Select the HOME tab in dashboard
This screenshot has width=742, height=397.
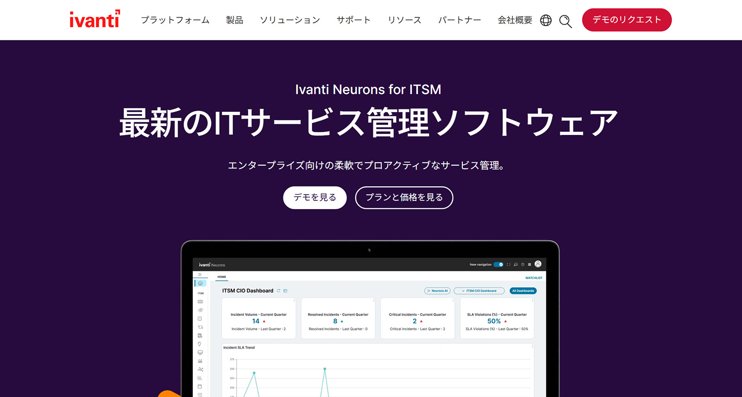point(222,277)
